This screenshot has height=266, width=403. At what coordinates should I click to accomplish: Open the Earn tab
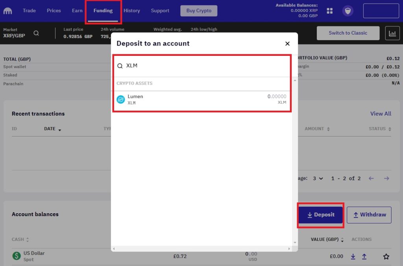pyautogui.click(x=77, y=11)
